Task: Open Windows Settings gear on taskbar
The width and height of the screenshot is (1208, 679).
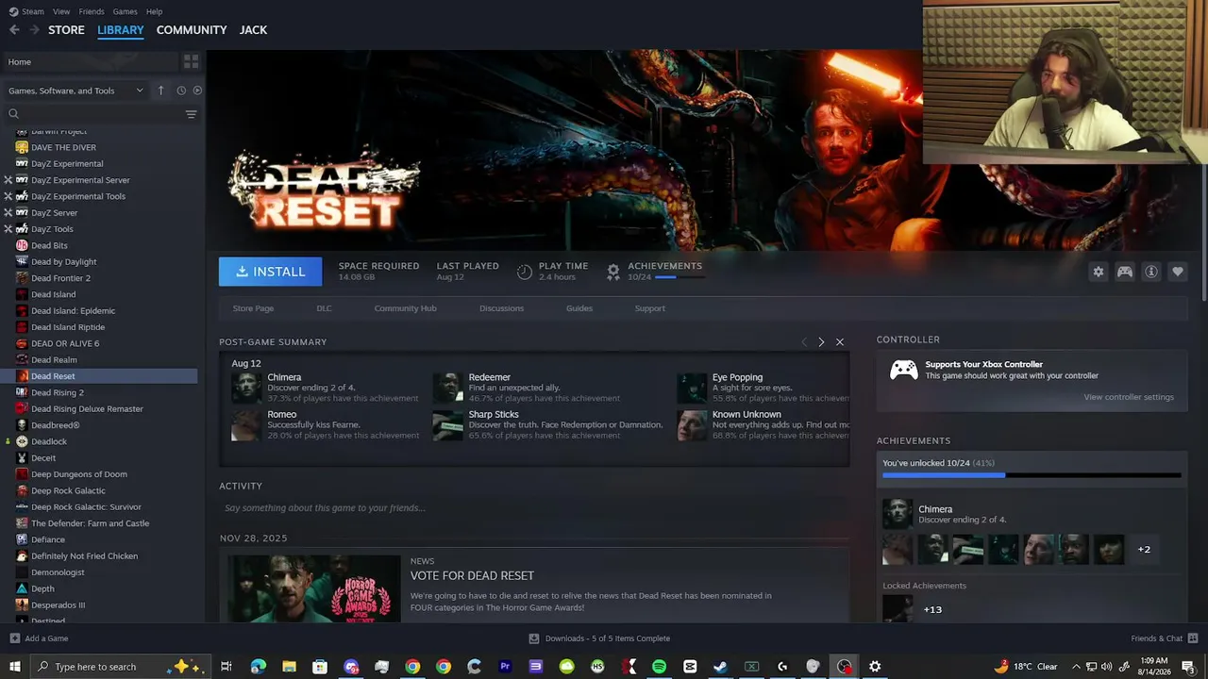Action: click(x=875, y=667)
